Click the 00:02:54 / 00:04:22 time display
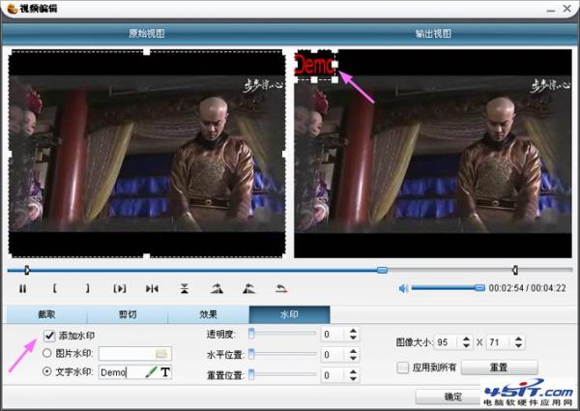Screen dimensions: 580x411 [527, 288]
